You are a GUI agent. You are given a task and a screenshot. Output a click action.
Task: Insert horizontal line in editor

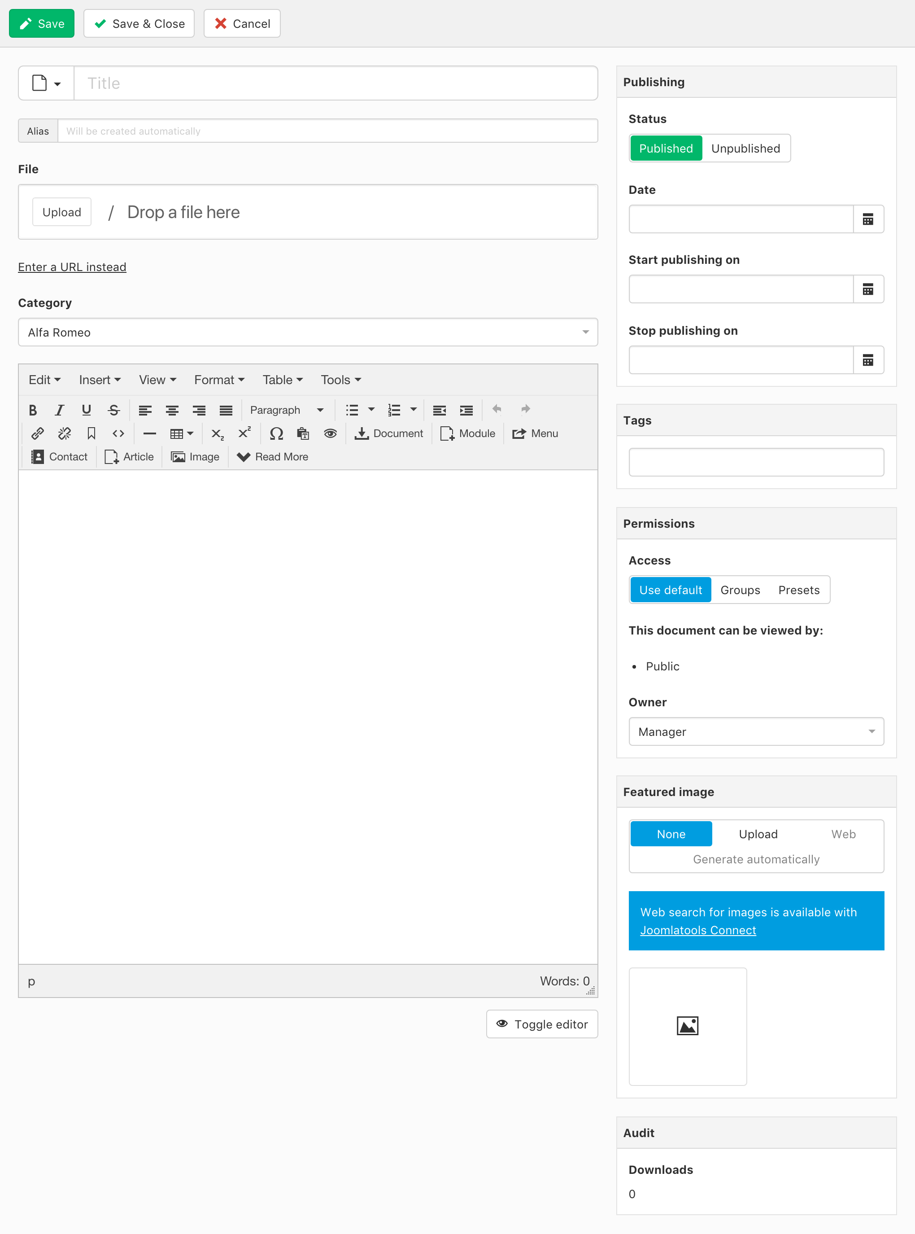[x=149, y=433]
